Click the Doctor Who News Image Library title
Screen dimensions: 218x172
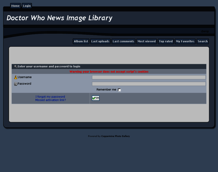coord(59,18)
